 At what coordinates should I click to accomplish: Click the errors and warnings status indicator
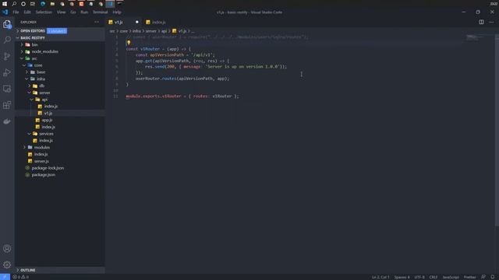21,277
